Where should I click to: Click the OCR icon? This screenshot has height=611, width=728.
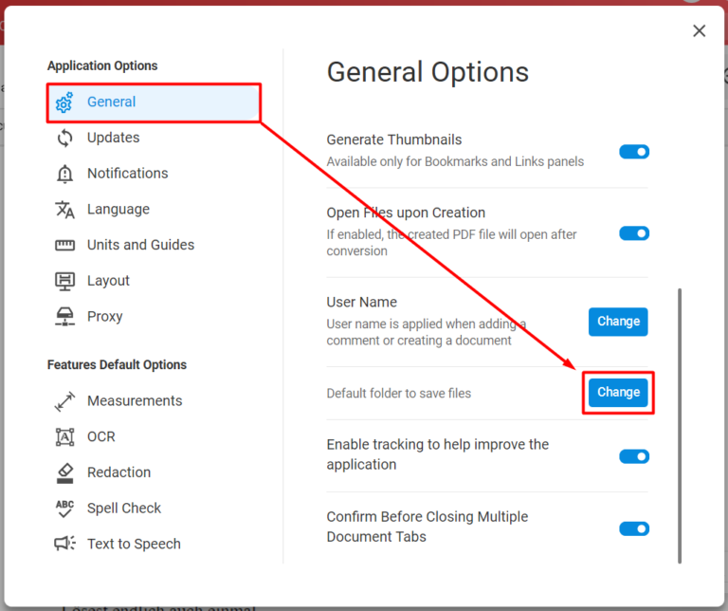(x=64, y=436)
